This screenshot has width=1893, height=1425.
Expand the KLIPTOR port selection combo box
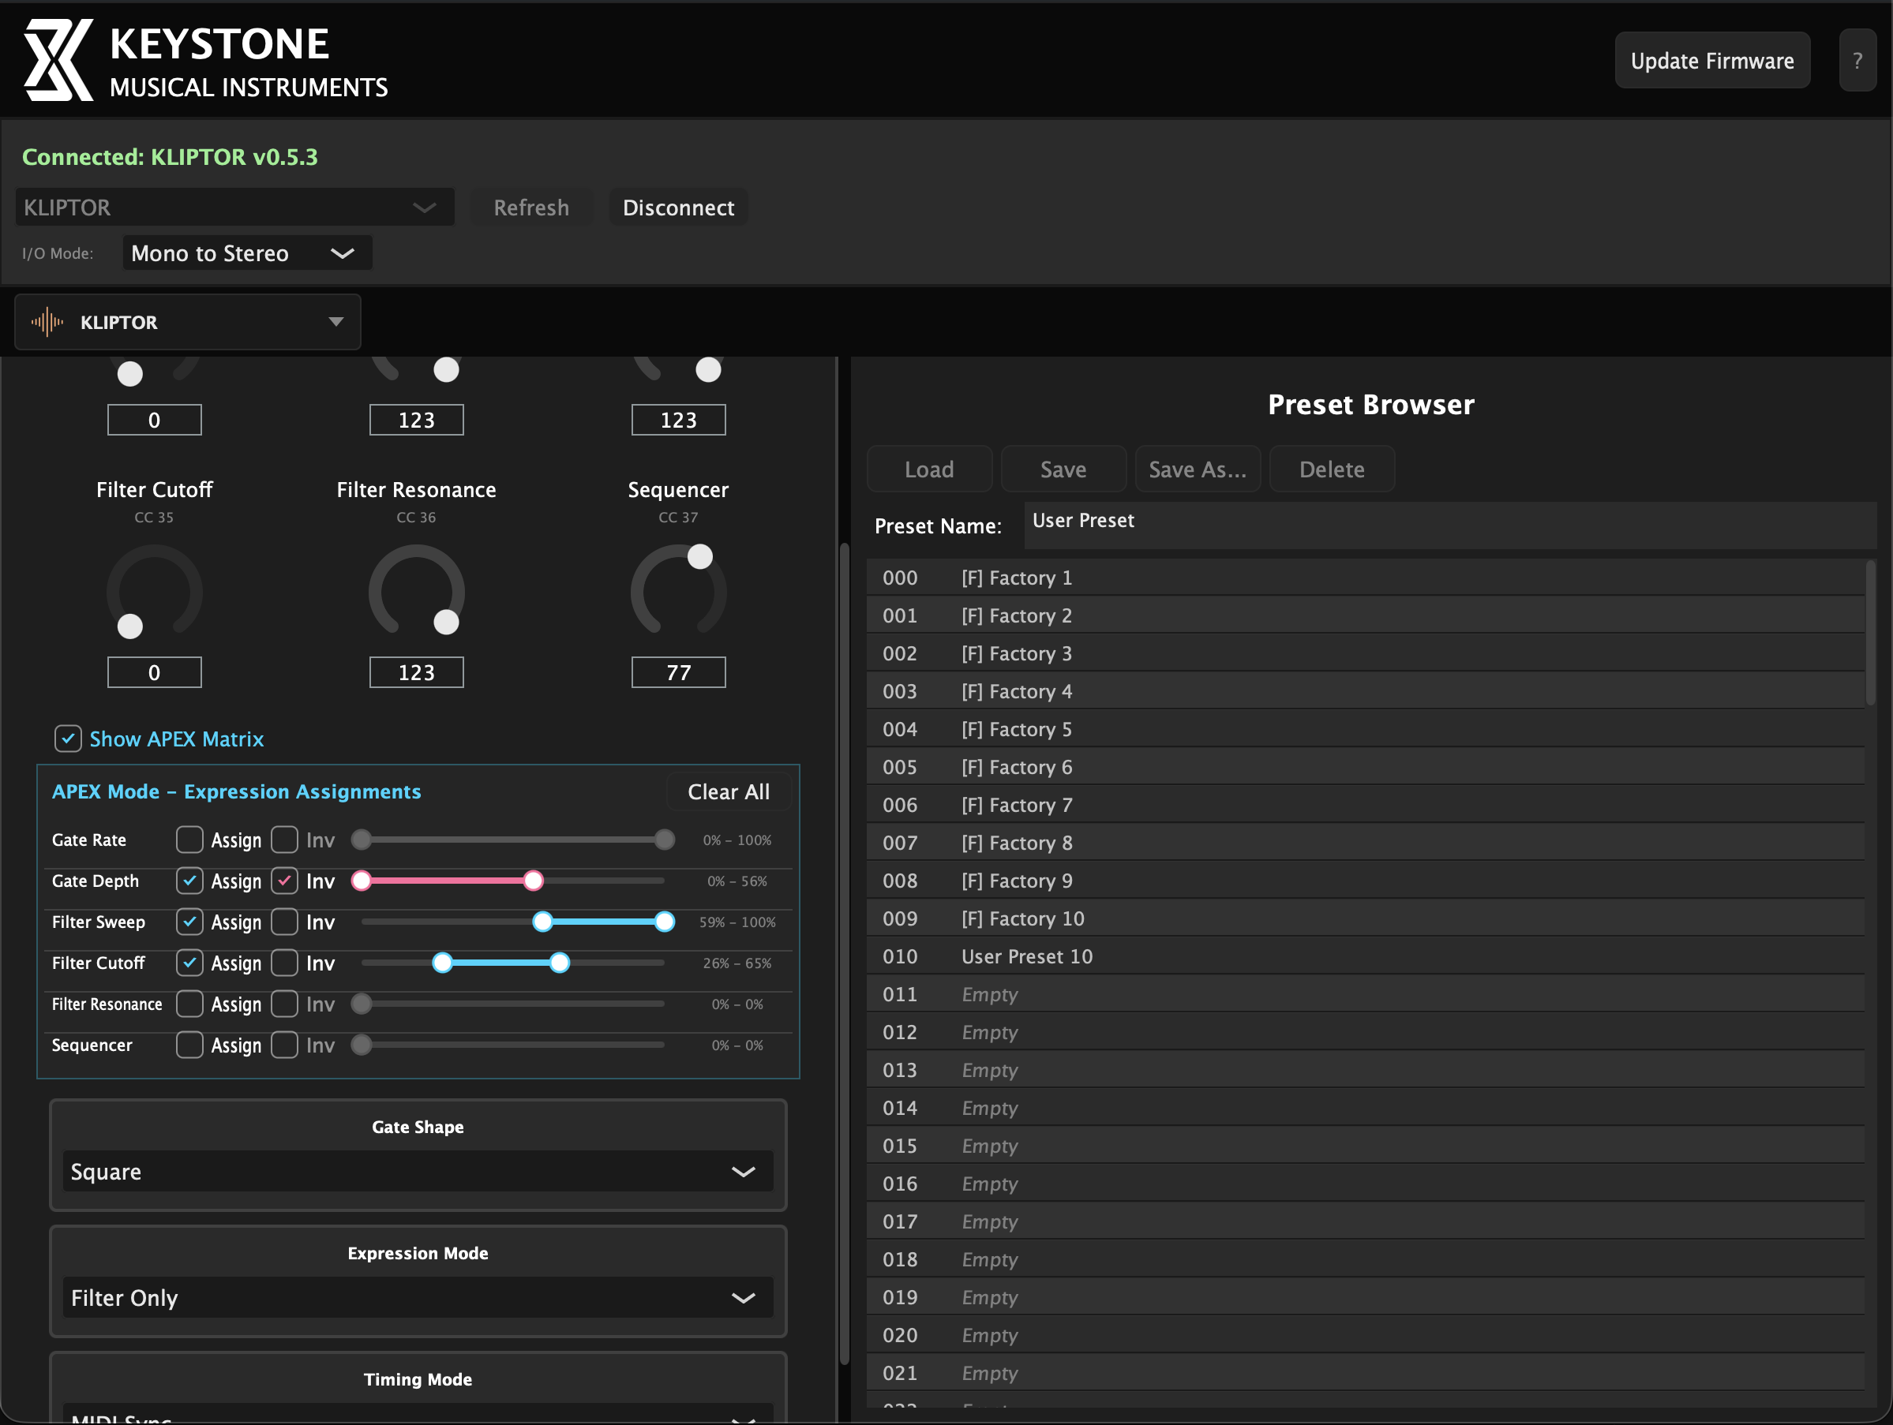pos(234,208)
